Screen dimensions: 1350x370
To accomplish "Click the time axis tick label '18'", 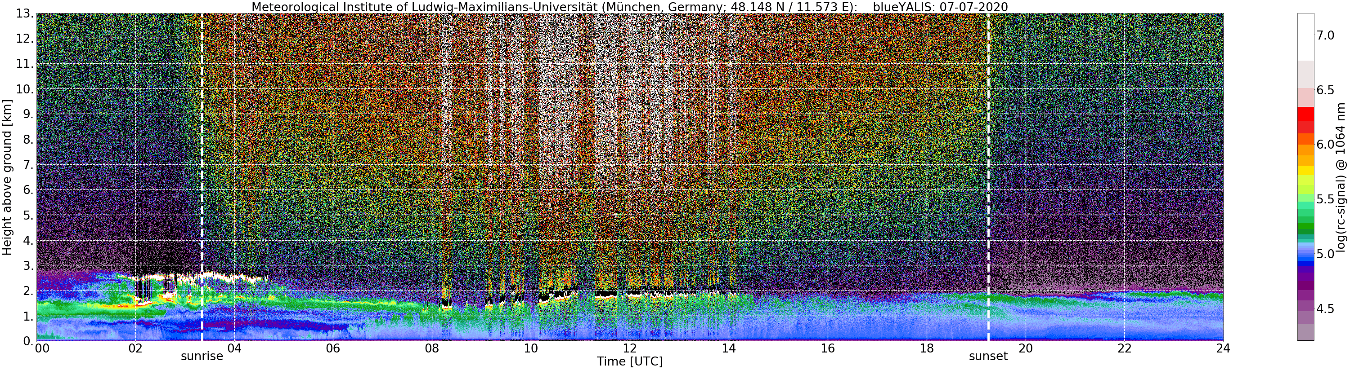I will [927, 348].
